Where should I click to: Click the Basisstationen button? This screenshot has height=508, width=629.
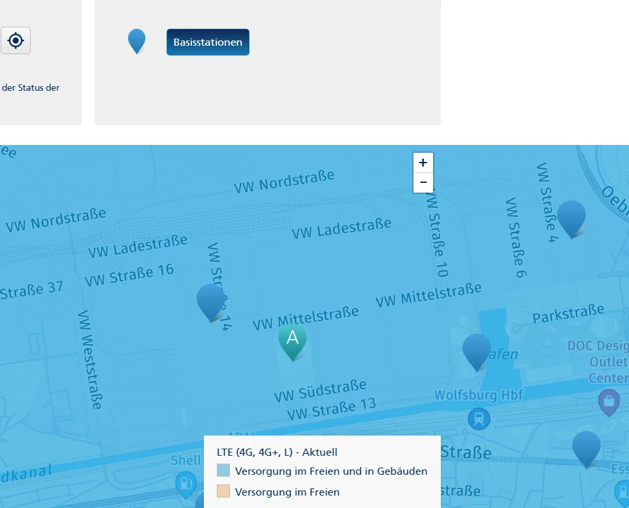208,42
